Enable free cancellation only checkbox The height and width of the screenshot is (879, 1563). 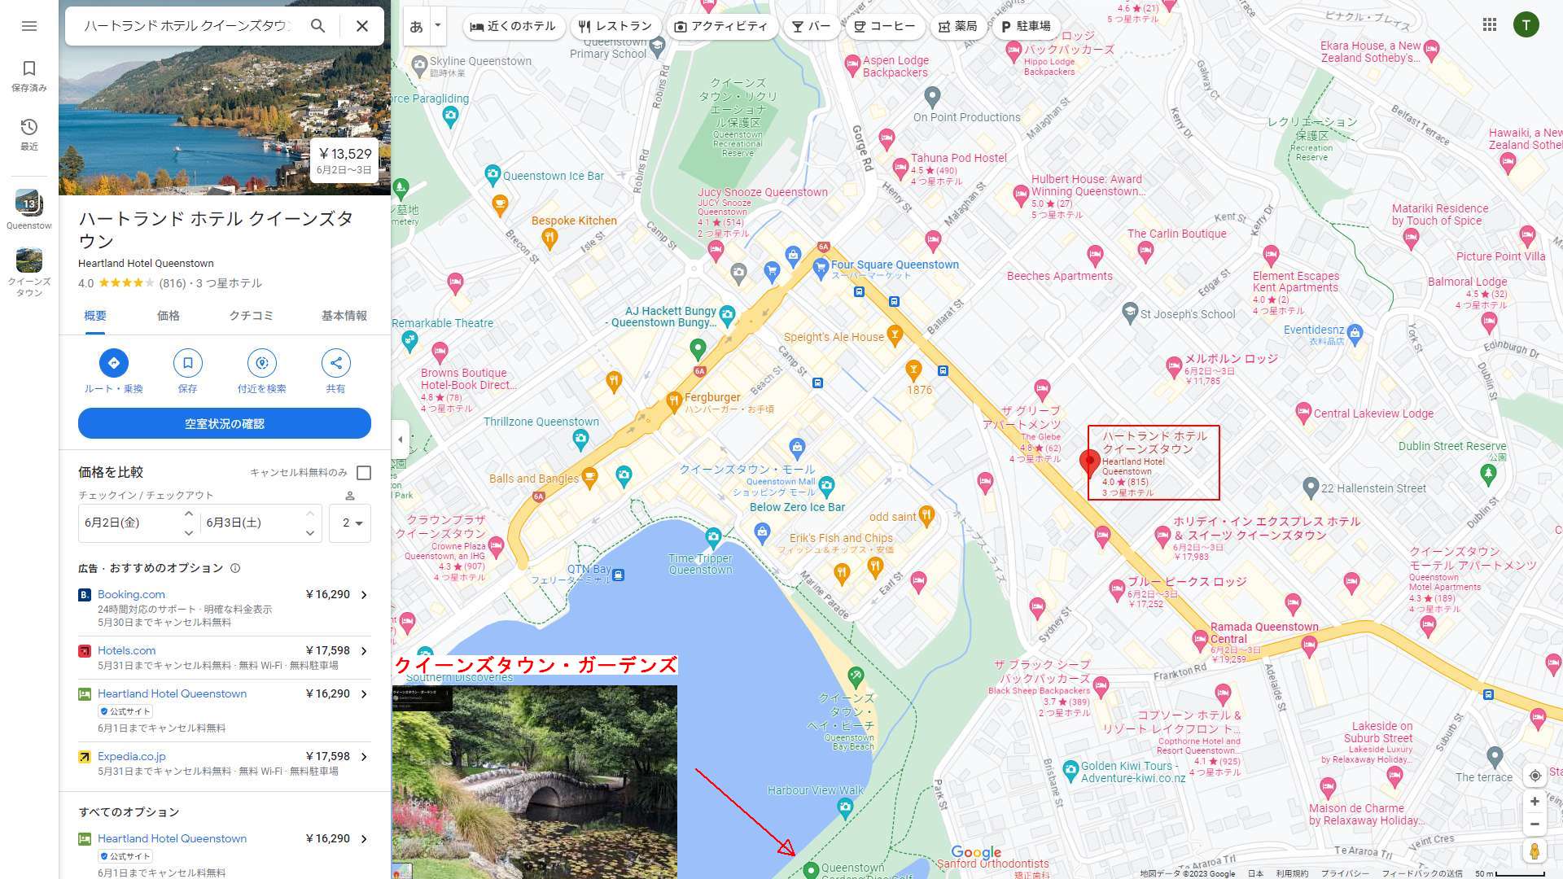(x=364, y=473)
